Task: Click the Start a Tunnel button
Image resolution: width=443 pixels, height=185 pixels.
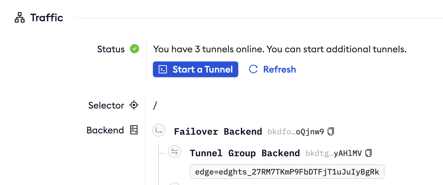Action: tap(196, 69)
